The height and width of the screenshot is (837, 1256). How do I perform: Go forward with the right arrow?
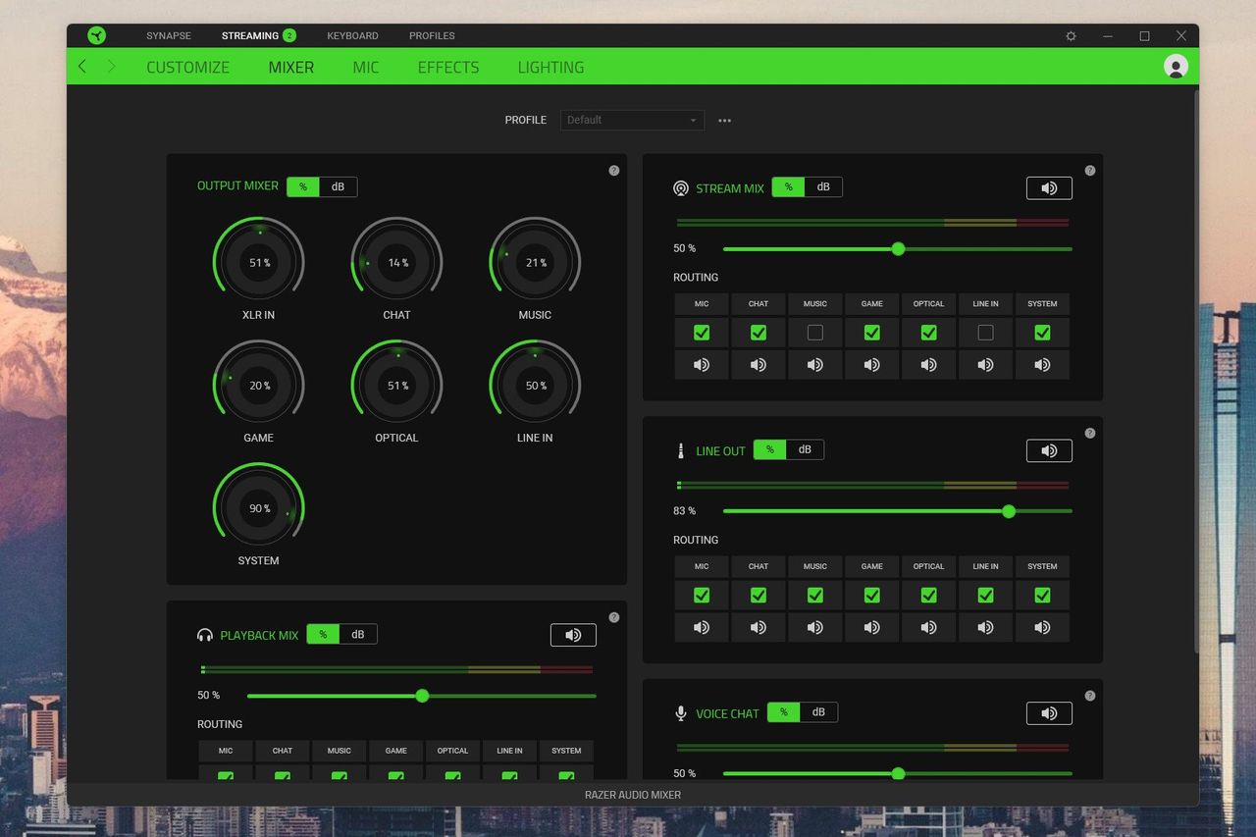click(x=111, y=66)
